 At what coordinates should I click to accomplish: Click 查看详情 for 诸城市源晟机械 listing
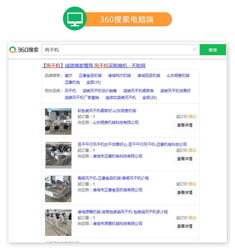[x=185, y=226]
